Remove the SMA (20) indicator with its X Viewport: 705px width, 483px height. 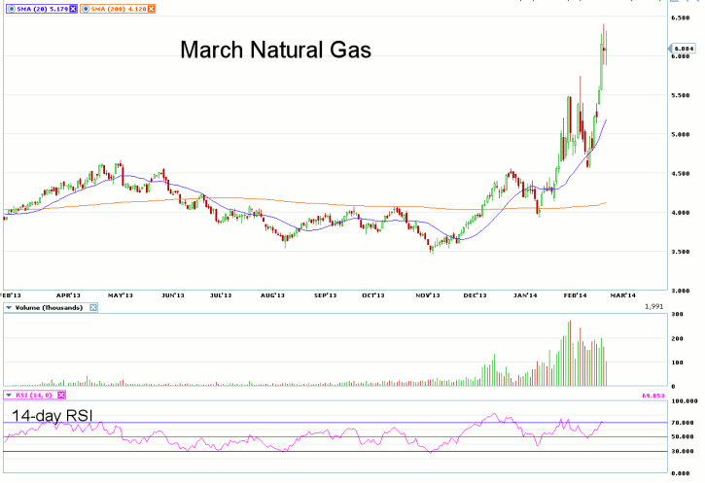click(71, 8)
